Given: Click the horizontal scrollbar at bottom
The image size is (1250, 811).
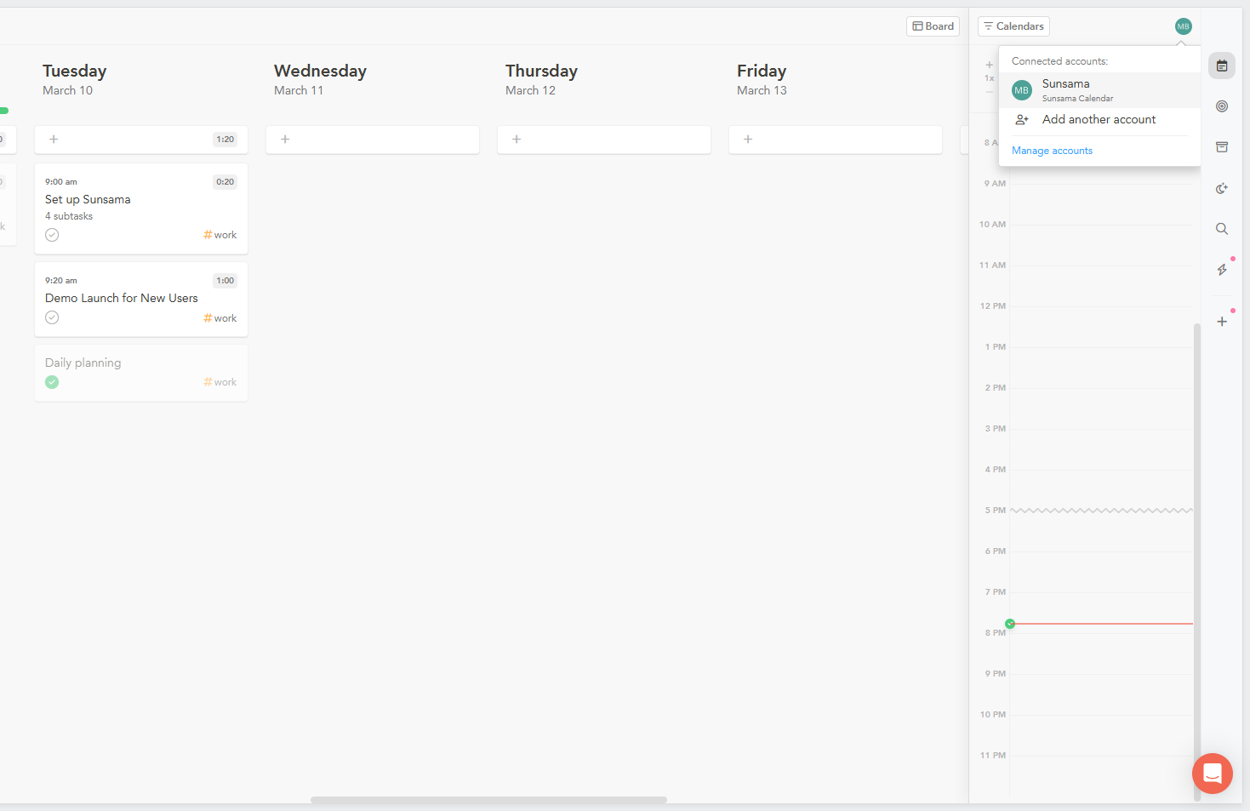Looking at the screenshot, I should pyautogui.click(x=488, y=800).
